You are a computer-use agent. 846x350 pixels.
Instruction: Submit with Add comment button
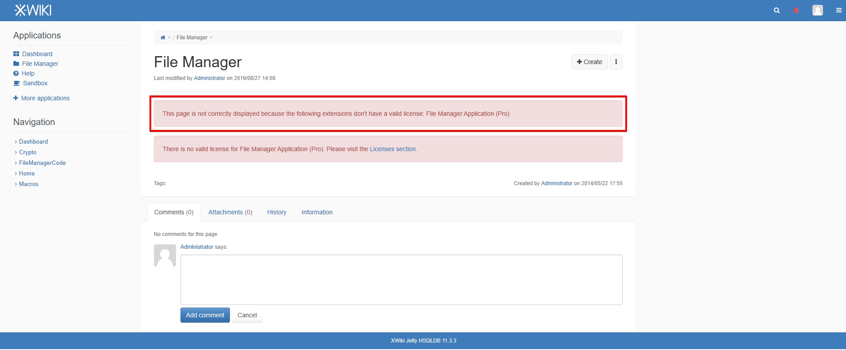(205, 315)
